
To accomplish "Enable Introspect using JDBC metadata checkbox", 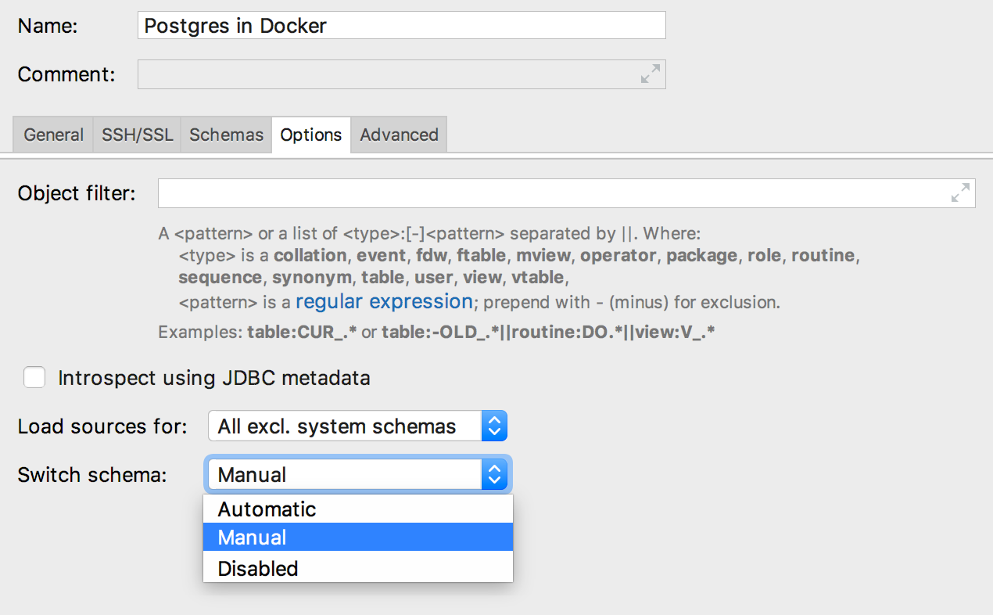I will [34, 378].
